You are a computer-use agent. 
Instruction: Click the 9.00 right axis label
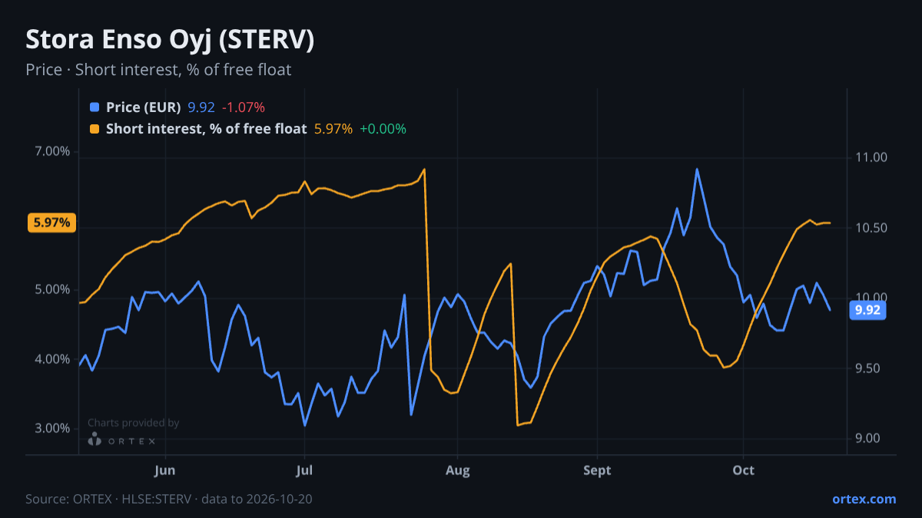tap(867, 438)
